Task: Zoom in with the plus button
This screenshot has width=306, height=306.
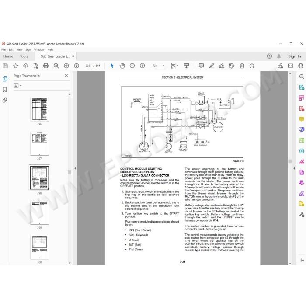Action: [143, 66]
